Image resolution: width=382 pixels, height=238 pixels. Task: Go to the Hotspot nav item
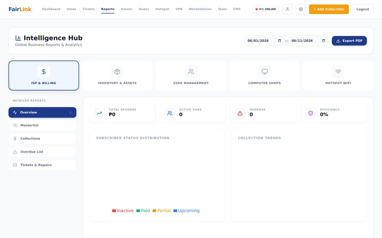[x=162, y=9]
